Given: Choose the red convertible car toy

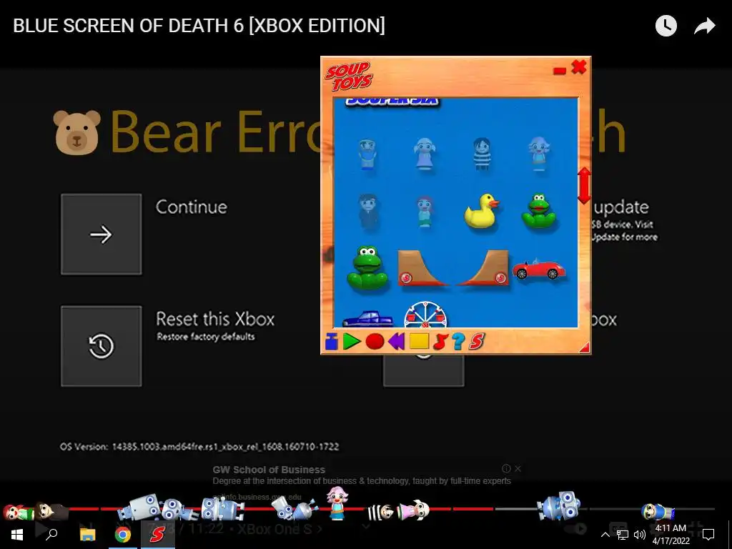Looking at the screenshot, I should (x=539, y=269).
